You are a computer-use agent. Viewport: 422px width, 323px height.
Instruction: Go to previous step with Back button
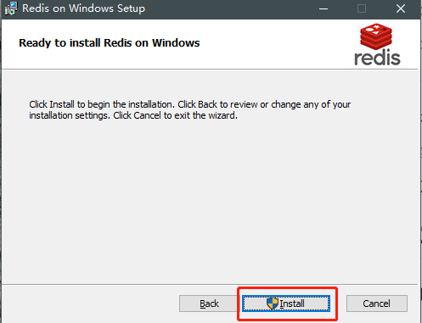coord(209,304)
